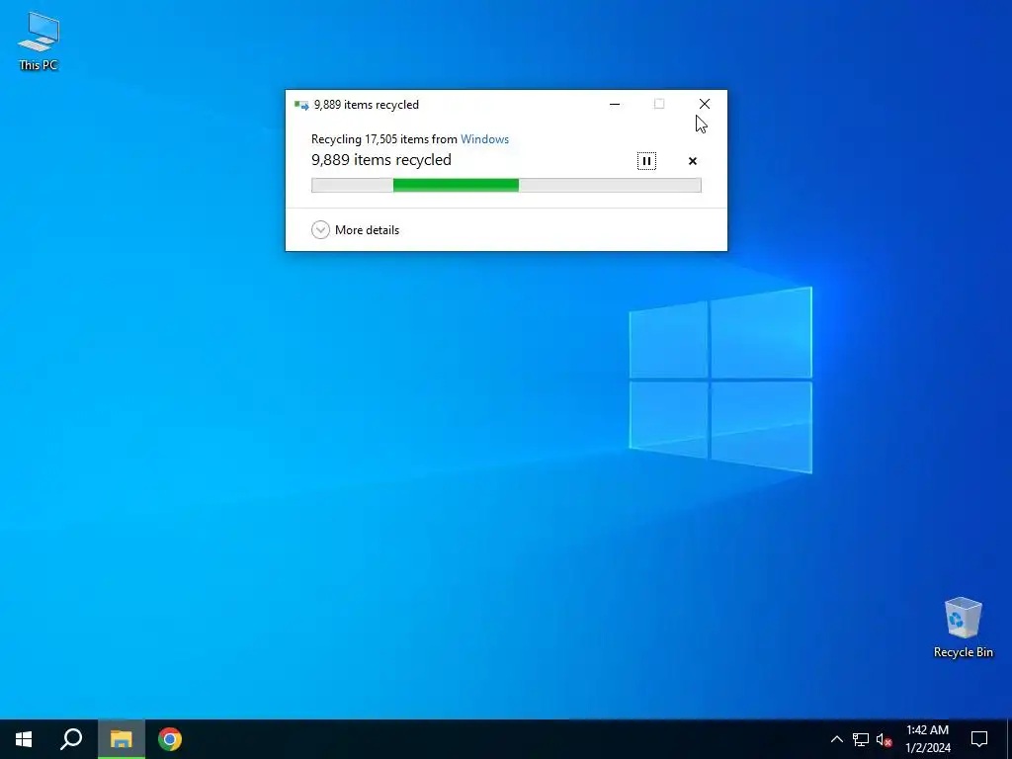Open taskbar search
The image size is (1012, 759).
(71, 739)
